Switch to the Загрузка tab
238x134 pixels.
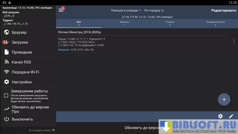(x=124, y=23)
